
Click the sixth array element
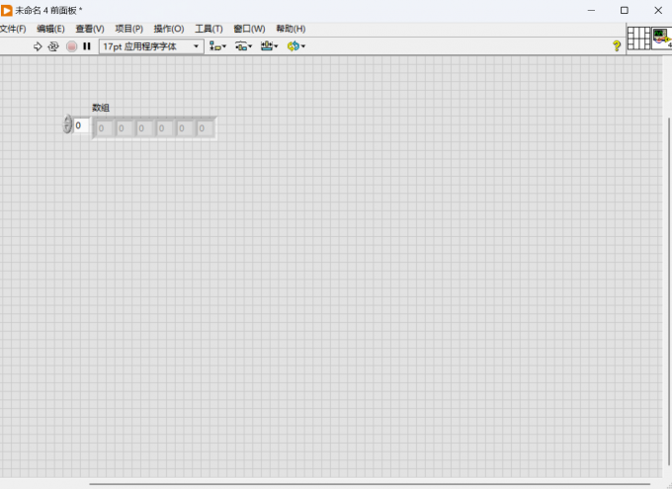(x=205, y=128)
